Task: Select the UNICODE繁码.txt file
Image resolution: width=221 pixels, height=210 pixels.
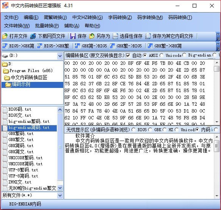Action: pos(25,158)
